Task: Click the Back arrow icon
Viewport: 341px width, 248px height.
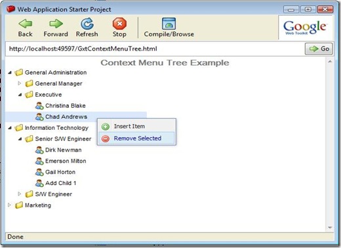Action: (26, 24)
